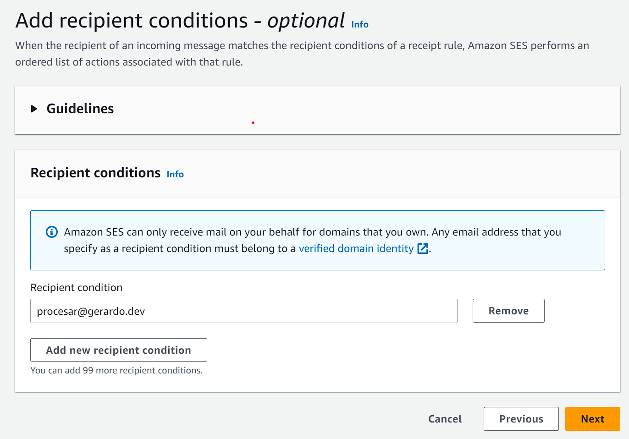Remove the procesar@gerardo.dev recipient condition

pyautogui.click(x=508, y=311)
